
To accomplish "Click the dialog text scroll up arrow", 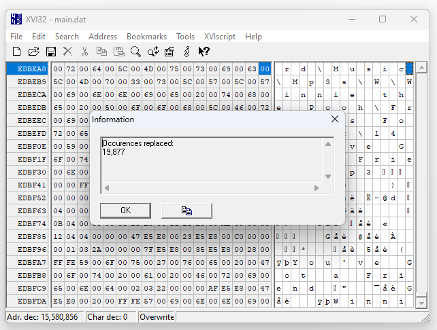I will tap(328, 144).
